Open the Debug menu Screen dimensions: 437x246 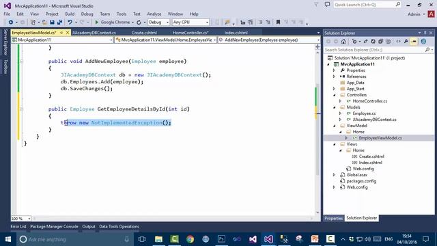pyautogui.click(x=87, y=14)
